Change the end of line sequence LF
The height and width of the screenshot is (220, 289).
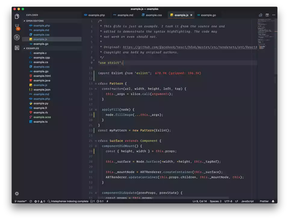click(x=237, y=201)
